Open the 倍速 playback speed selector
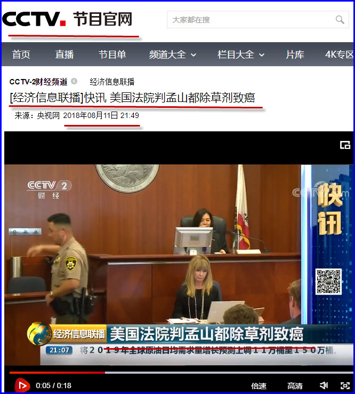 [x=259, y=385]
